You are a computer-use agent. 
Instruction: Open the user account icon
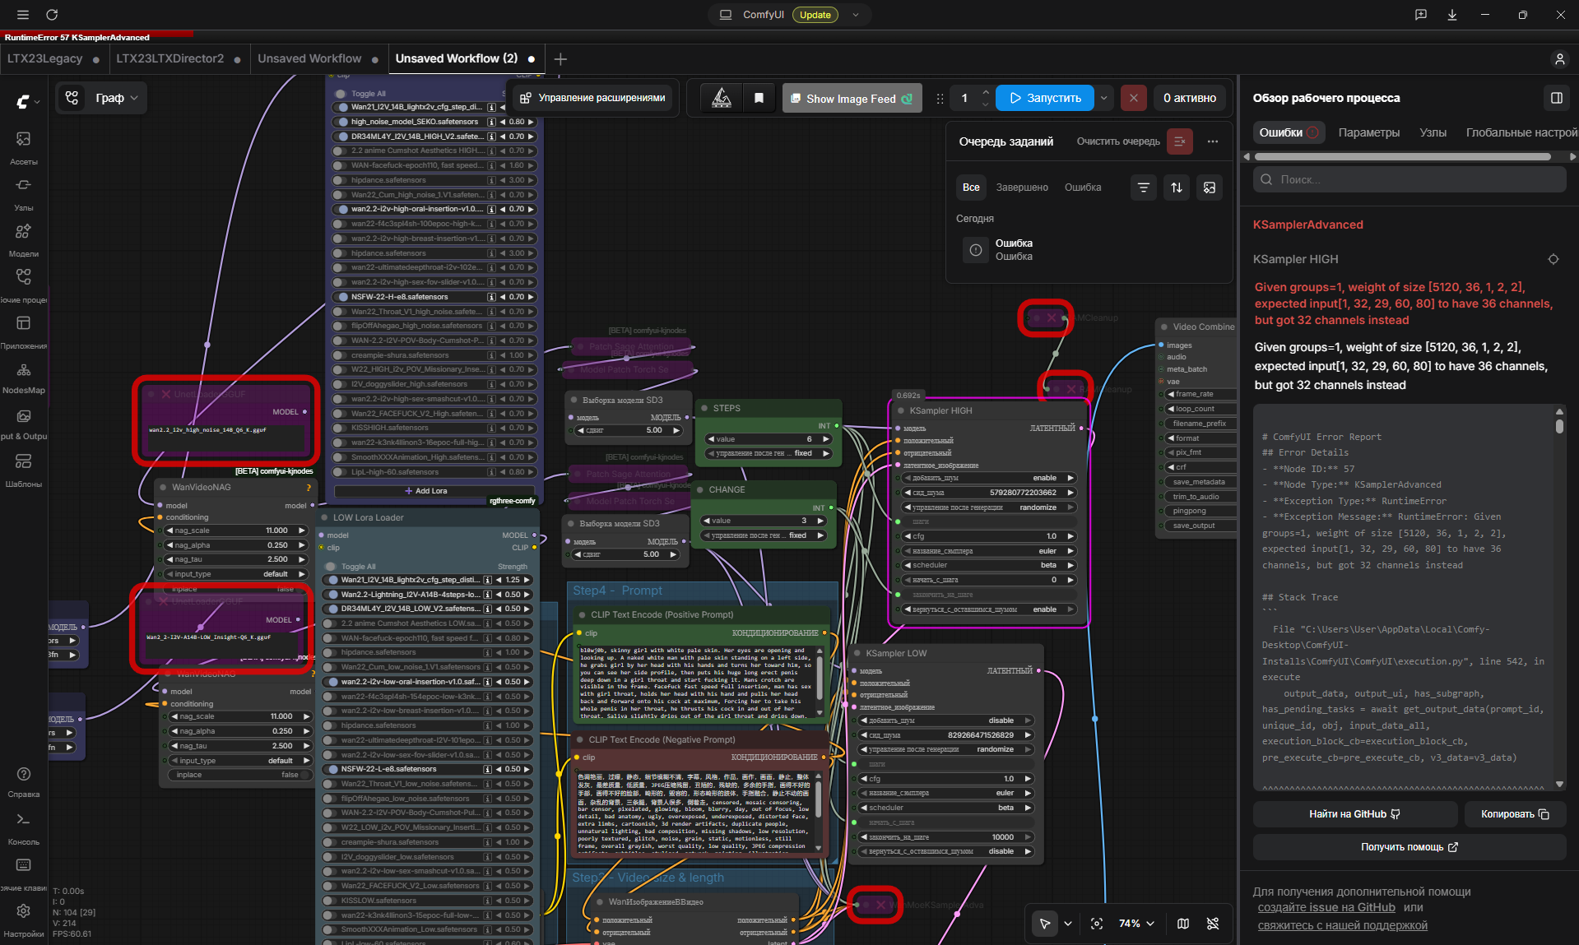coord(1559,59)
